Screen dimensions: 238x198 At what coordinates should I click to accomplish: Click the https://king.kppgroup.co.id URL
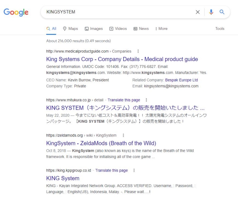(69, 170)
